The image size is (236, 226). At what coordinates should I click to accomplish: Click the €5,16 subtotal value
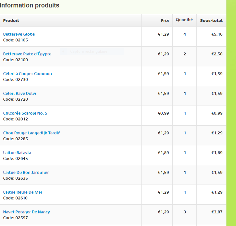click(217, 34)
